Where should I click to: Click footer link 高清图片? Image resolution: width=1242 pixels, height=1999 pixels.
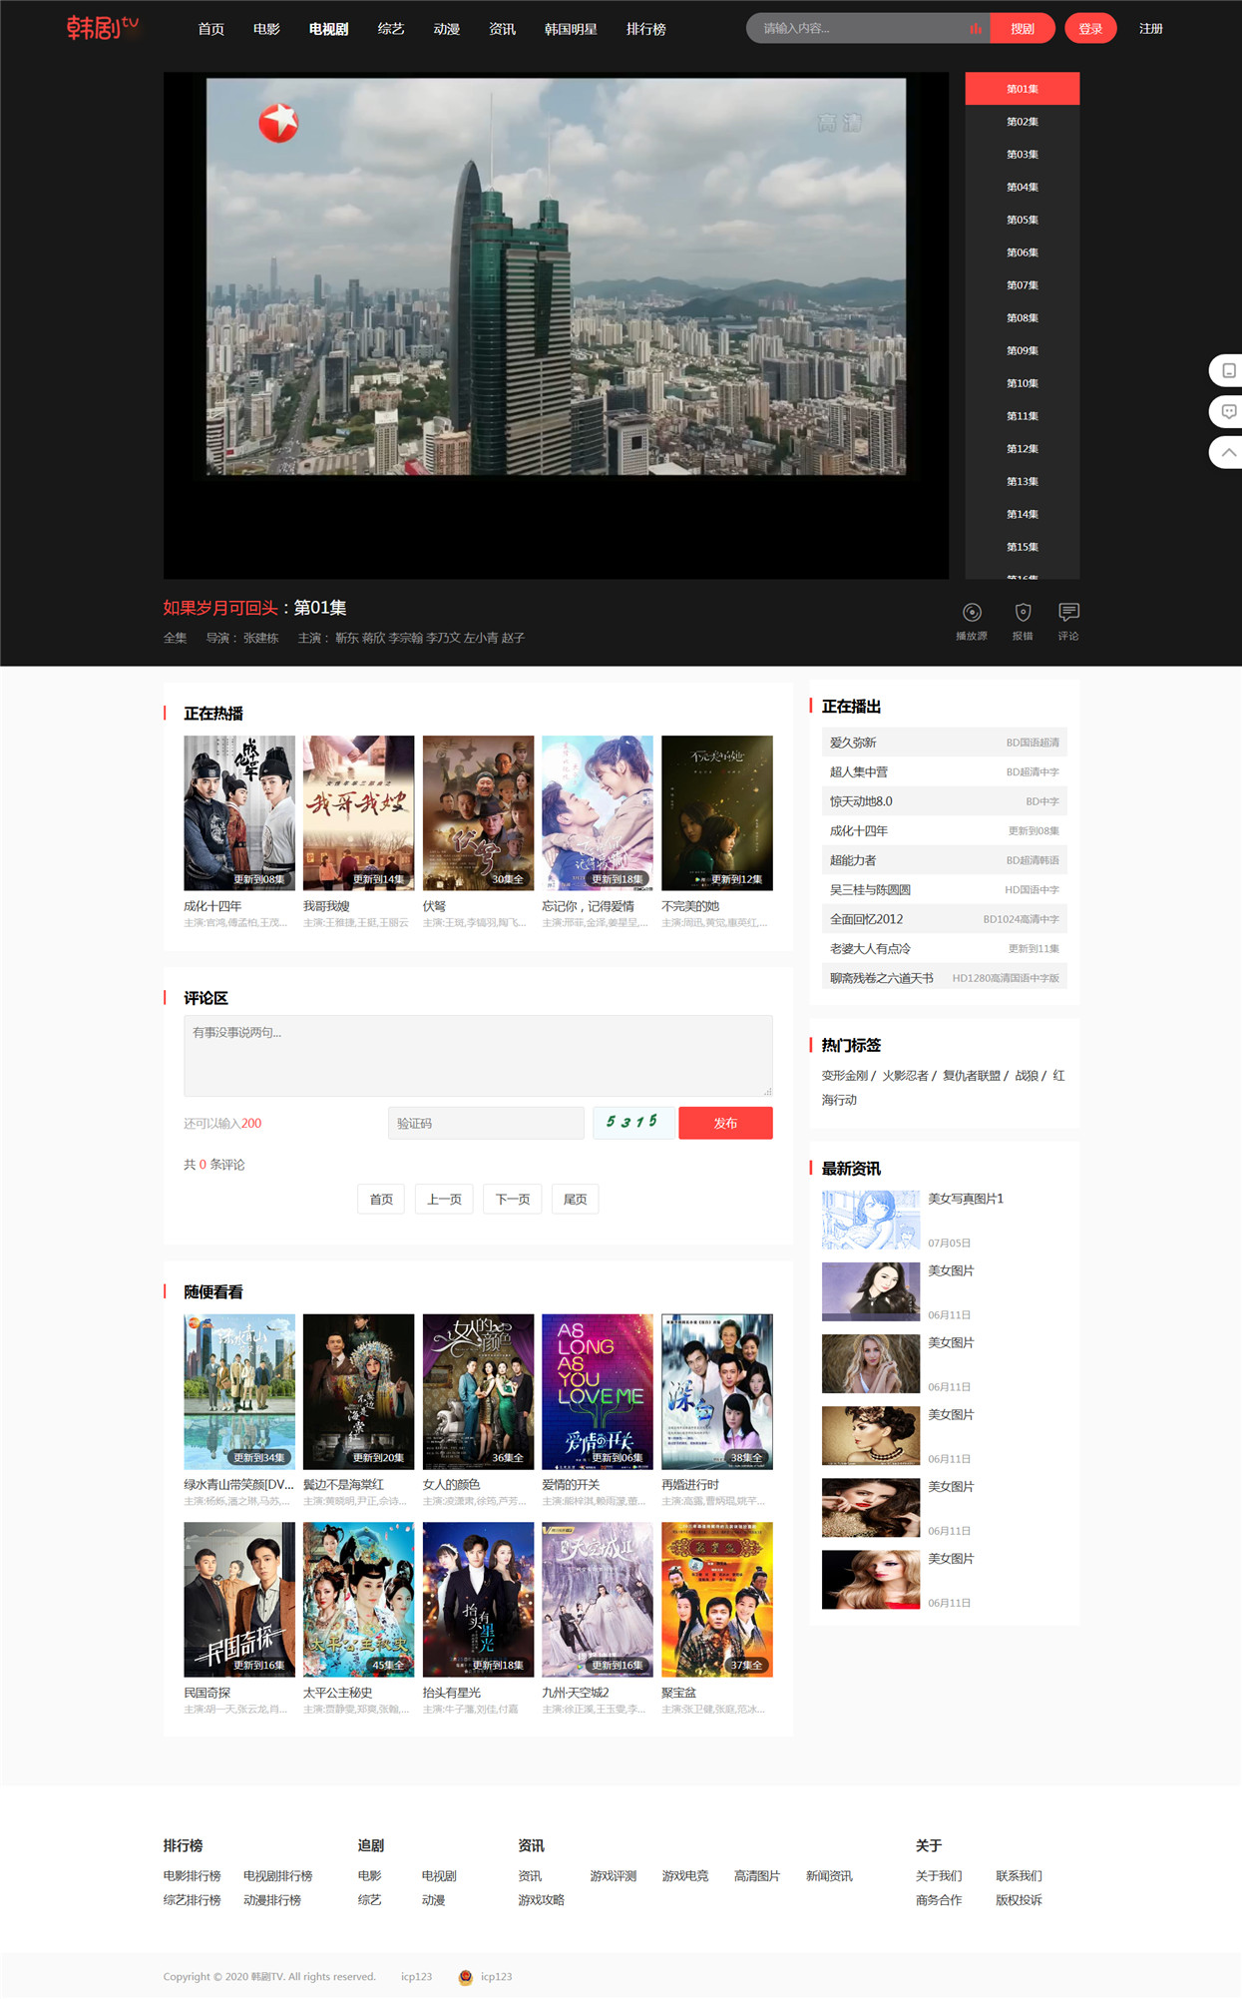pos(757,1876)
